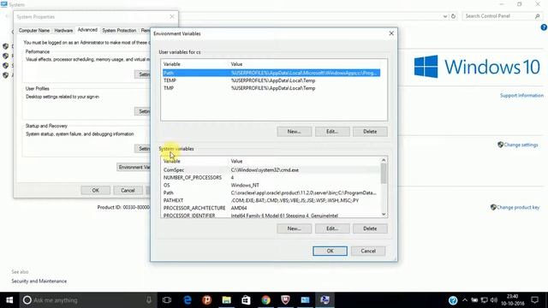Select the Advanced tab in System Properties

point(87,30)
